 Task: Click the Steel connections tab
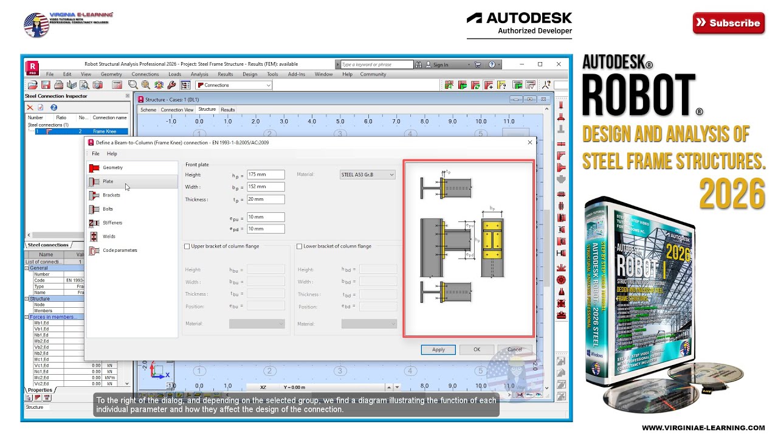(48, 245)
